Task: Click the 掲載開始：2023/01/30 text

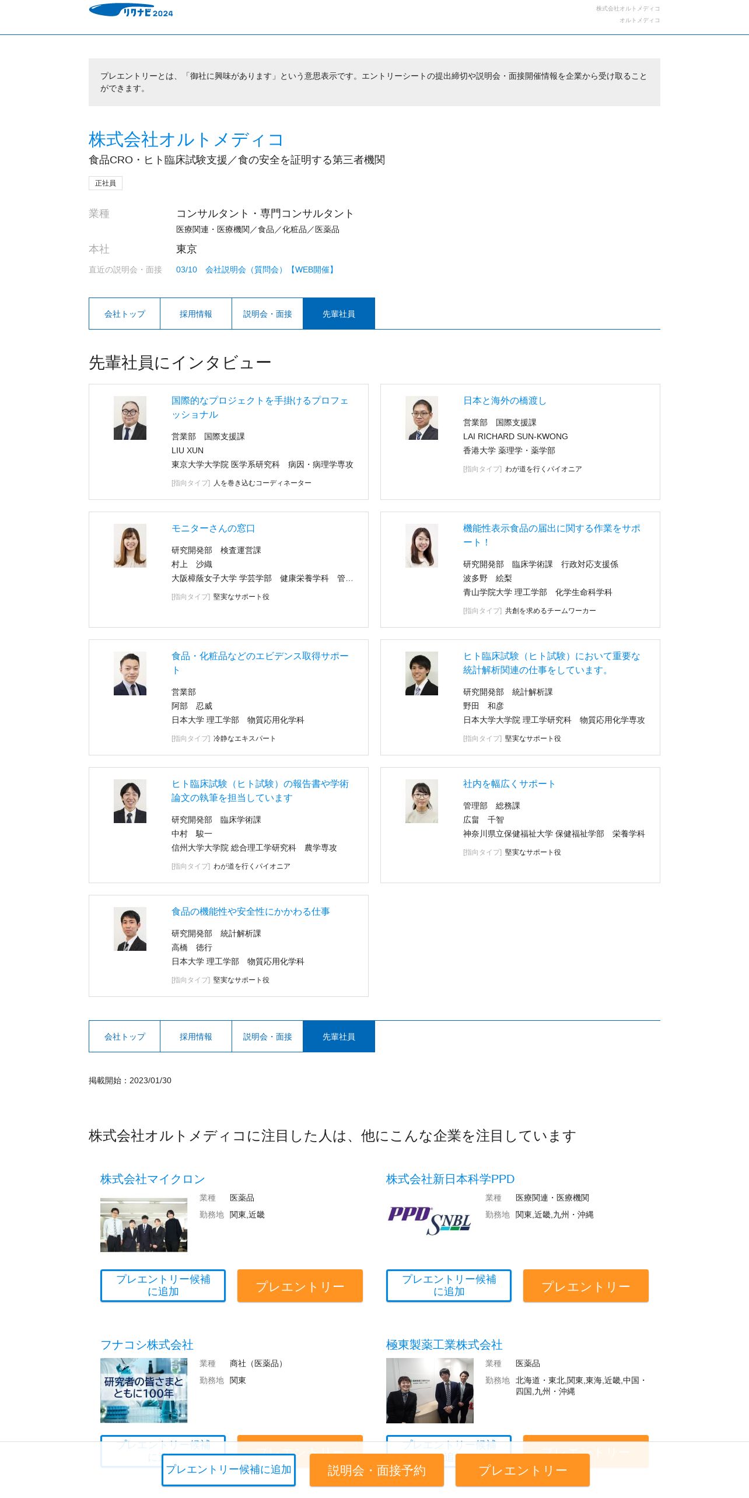Action: [x=130, y=1080]
